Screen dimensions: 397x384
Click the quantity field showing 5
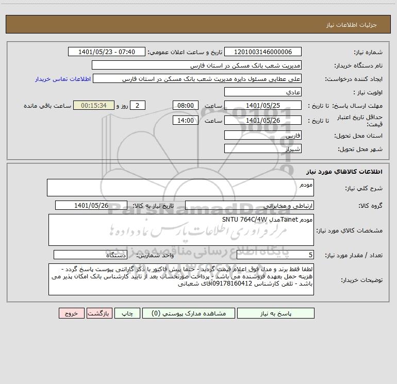[x=275, y=255]
